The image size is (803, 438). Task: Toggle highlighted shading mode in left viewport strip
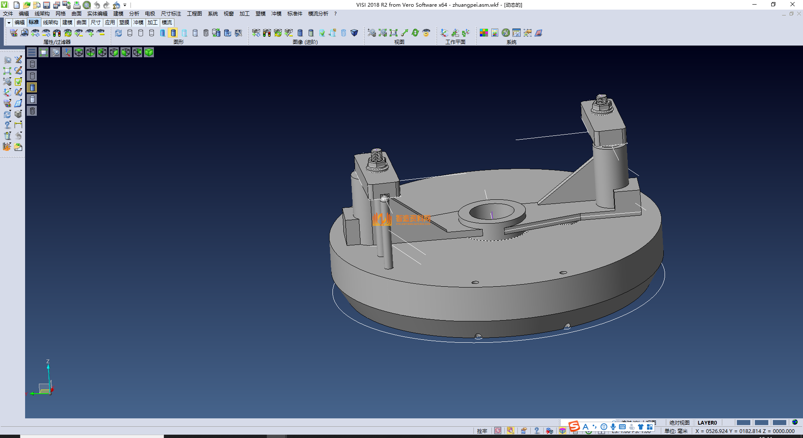(x=32, y=87)
